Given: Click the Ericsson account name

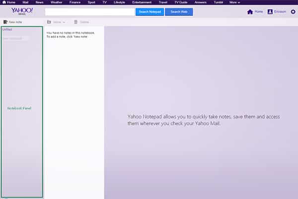Looking at the screenshot, I should tap(280, 11).
